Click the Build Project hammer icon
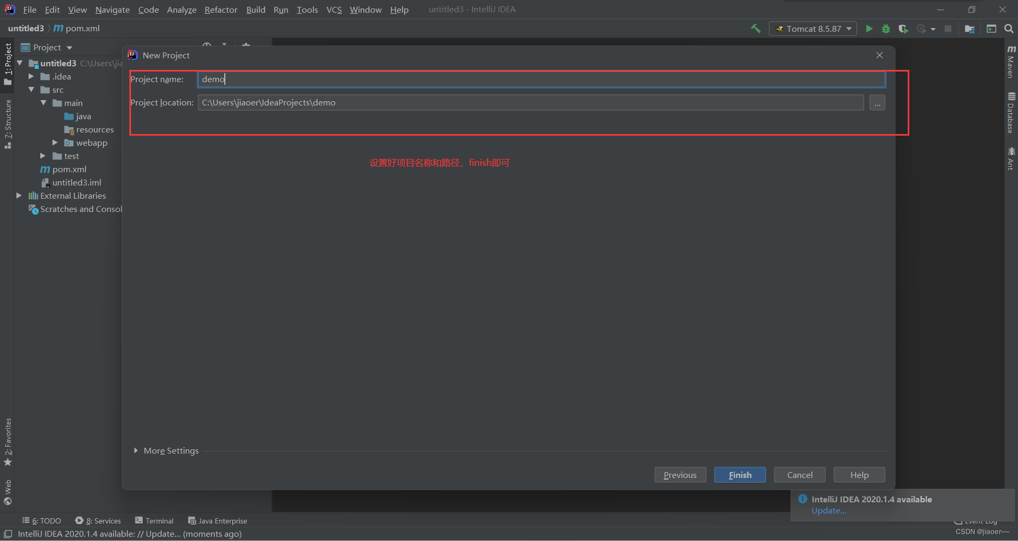Image resolution: width=1018 pixels, height=541 pixels. click(756, 29)
